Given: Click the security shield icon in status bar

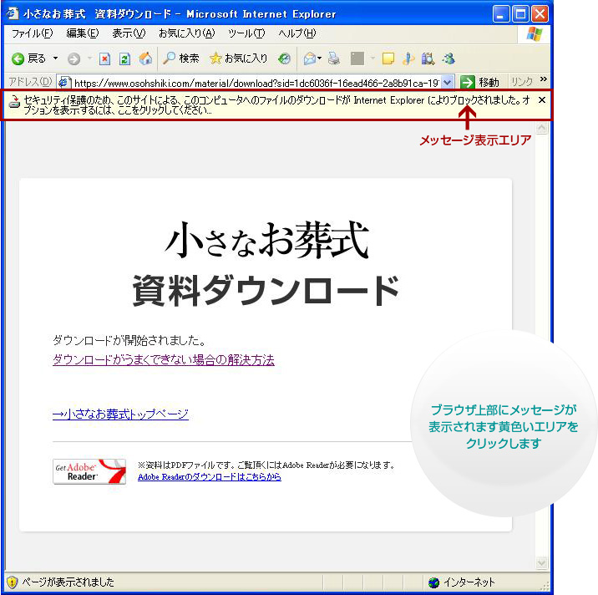Looking at the screenshot, I should pyautogui.click(x=13, y=582).
